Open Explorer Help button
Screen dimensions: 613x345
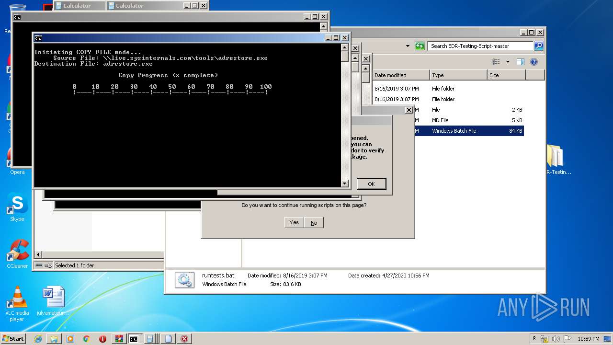(x=534, y=62)
